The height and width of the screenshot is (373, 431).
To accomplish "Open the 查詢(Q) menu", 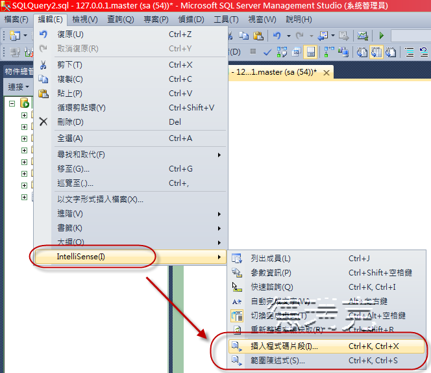I will 120,19.
